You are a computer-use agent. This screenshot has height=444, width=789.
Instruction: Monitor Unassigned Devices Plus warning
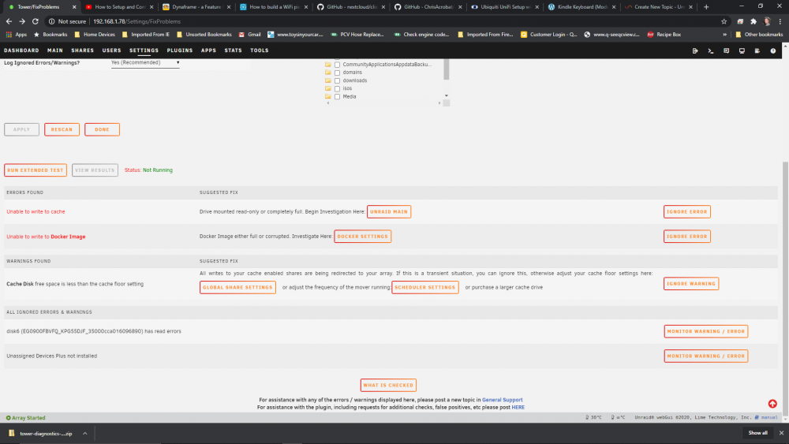(x=706, y=356)
